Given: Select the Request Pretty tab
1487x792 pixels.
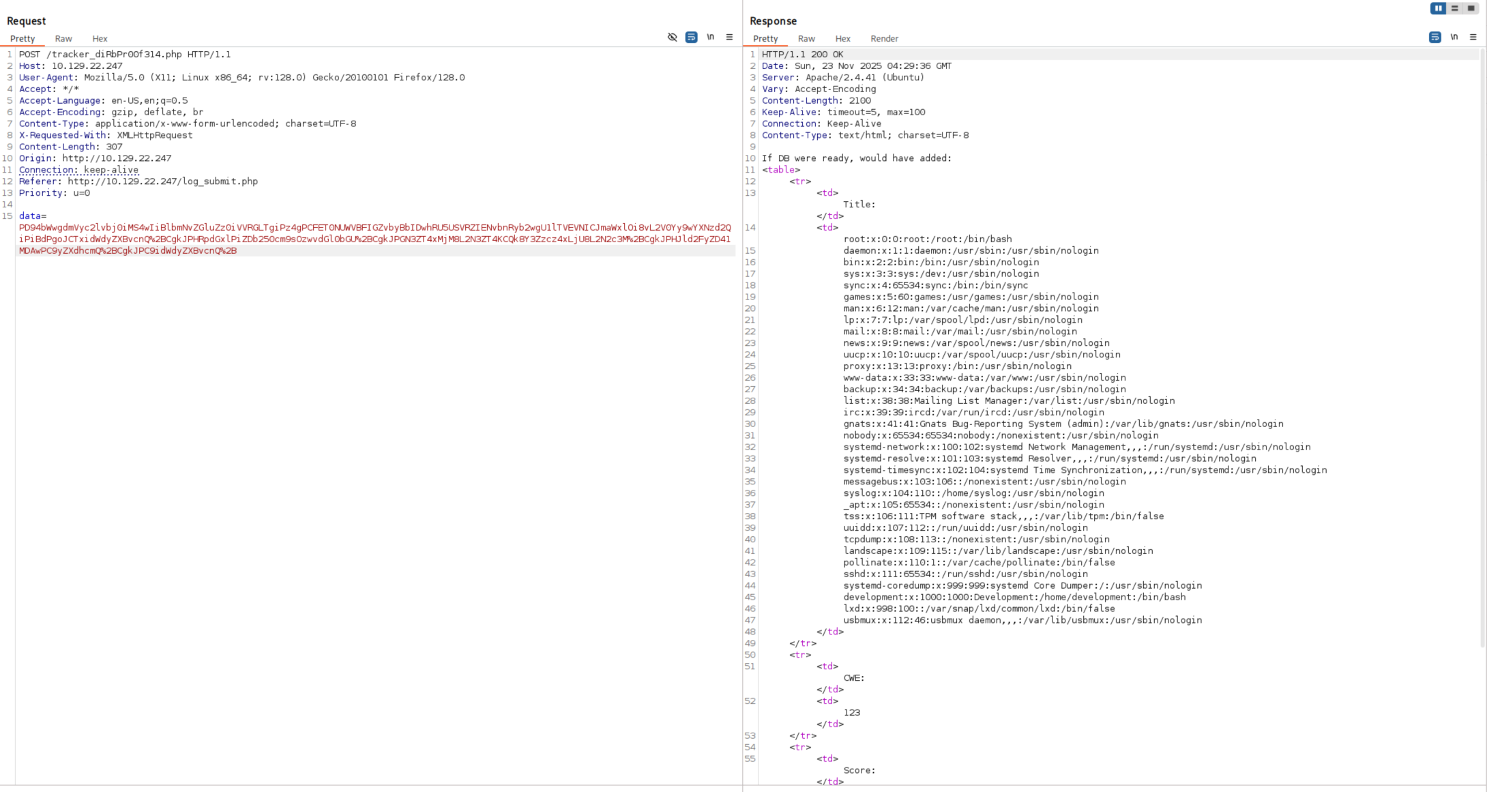Looking at the screenshot, I should click(x=23, y=39).
